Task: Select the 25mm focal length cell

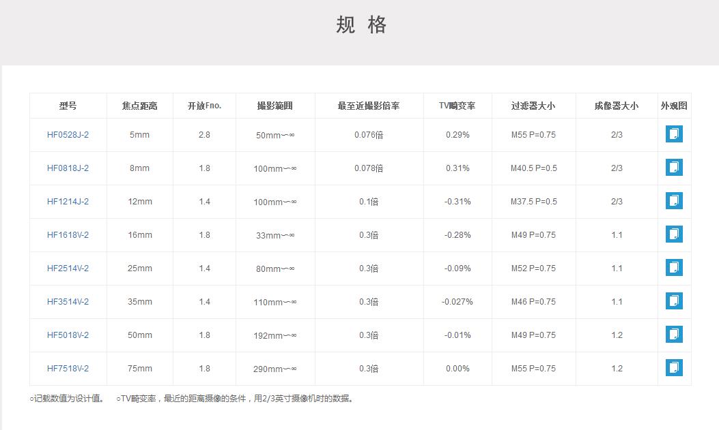Action: point(140,268)
